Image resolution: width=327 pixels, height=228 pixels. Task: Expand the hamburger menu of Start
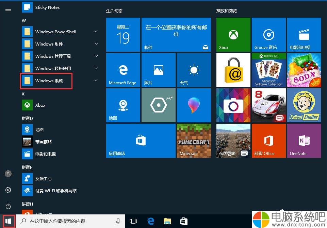pos(8,11)
